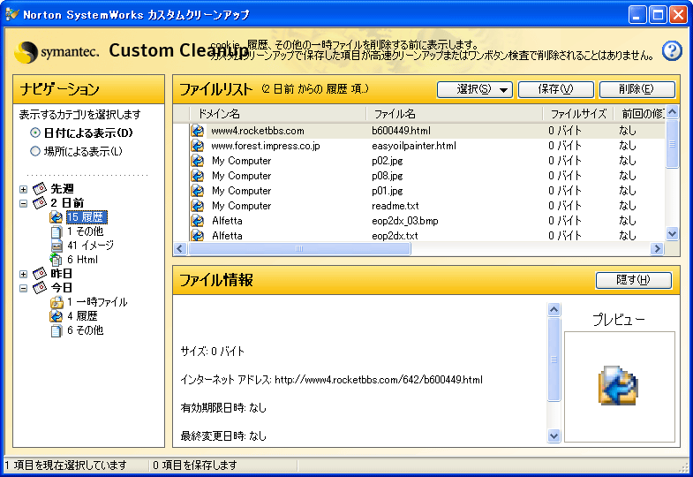The width and height of the screenshot is (693, 477).
Task: Select the 41 イメージ tree item
Action: click(x=91, y=246)
